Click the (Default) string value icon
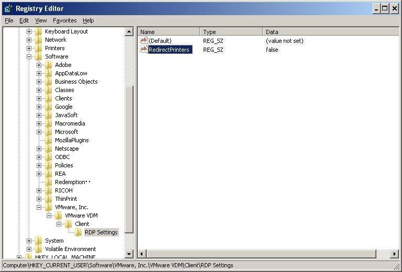 click(143, 40)
